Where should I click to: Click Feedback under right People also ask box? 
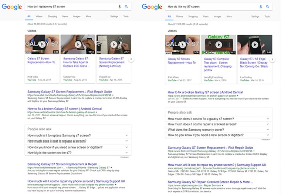(265, 139)
